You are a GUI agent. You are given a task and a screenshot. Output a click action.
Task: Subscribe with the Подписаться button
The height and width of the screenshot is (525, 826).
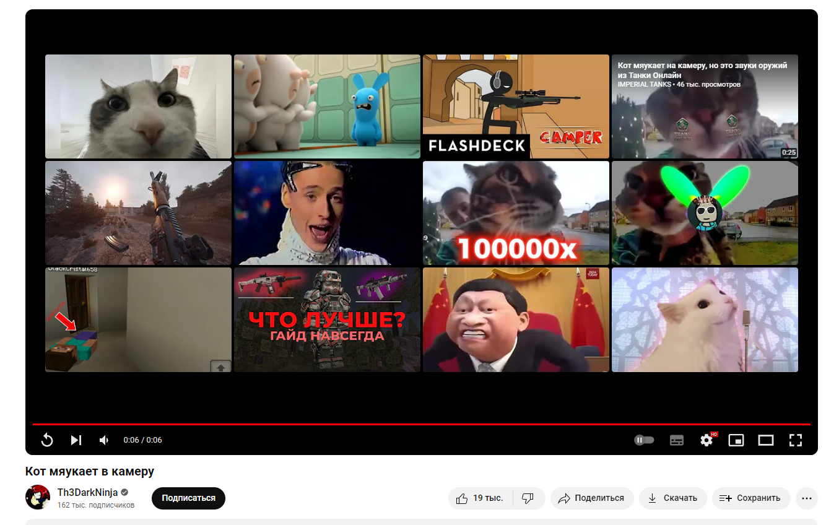pos(188,498)
